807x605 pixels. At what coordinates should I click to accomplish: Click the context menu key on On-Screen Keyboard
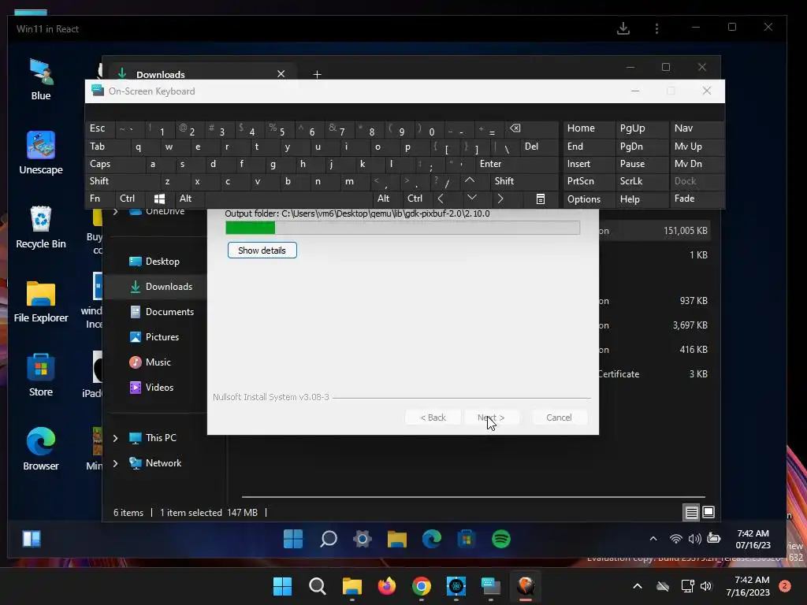point(541,199)
